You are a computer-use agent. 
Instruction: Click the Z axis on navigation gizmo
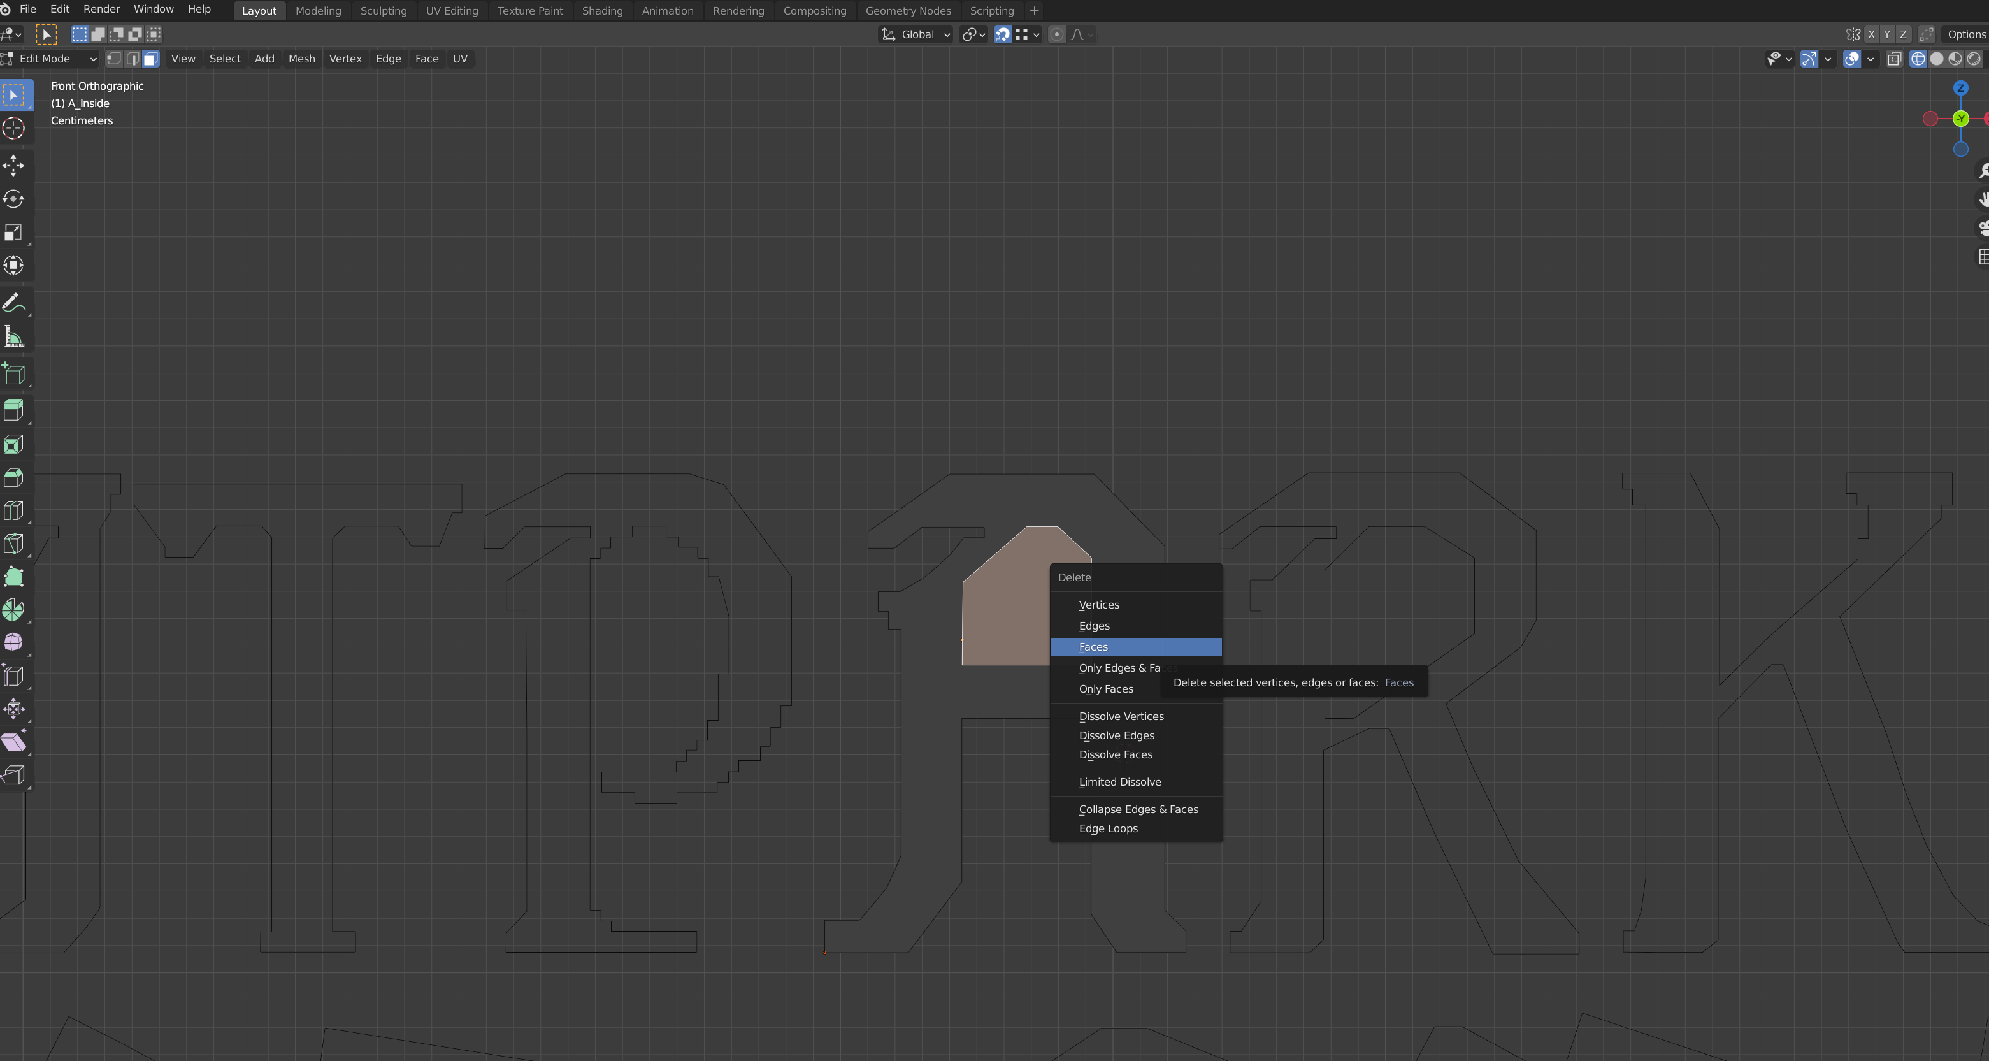[1960, 88]
